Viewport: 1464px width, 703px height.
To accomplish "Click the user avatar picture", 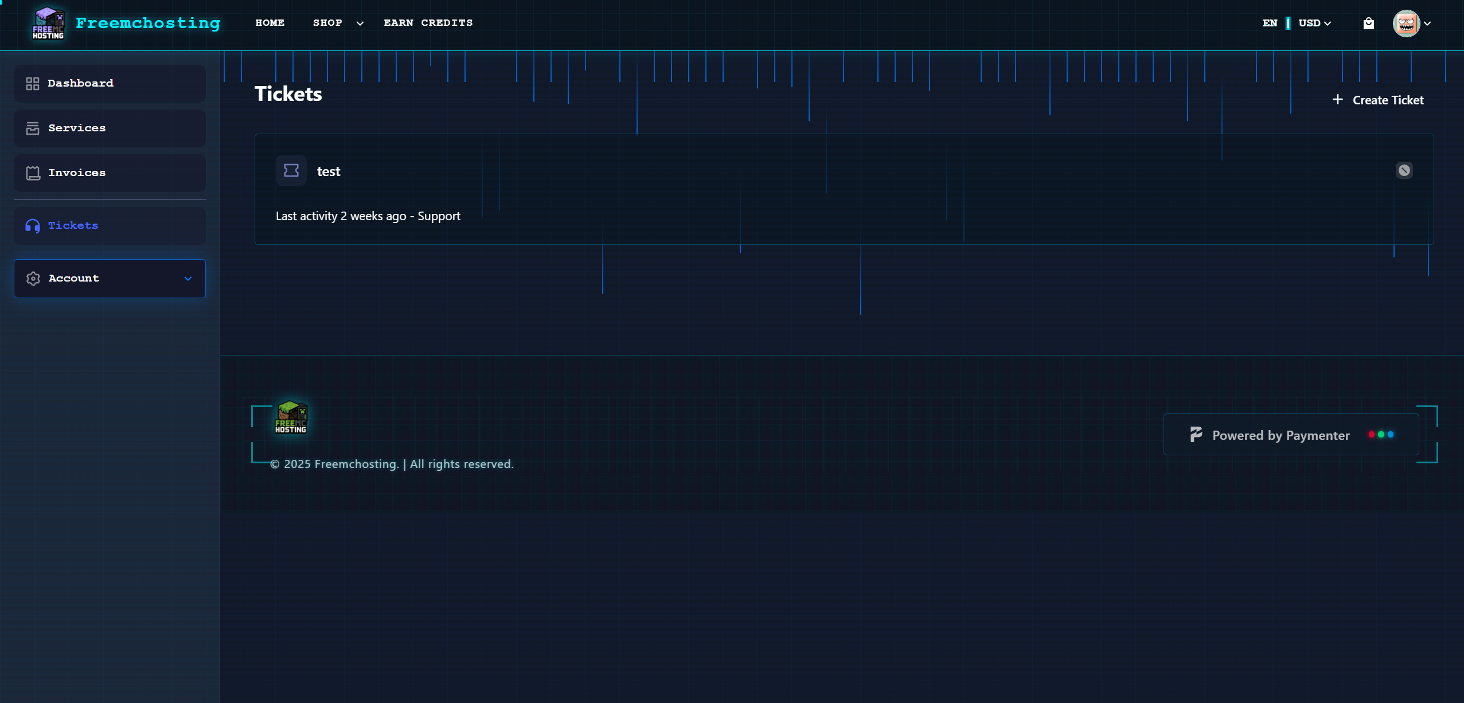I will click(x=1406, y=24).
